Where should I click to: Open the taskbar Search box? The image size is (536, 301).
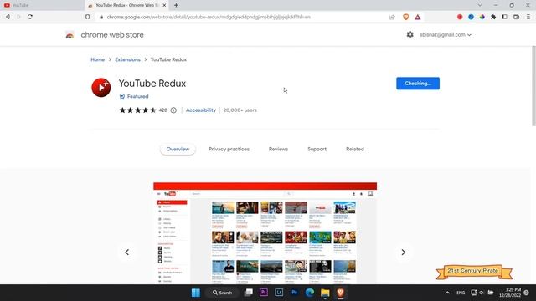222,293
